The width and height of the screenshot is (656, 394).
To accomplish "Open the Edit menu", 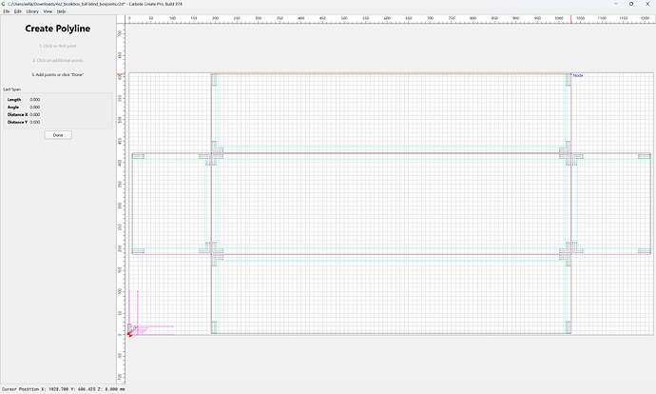I will pyautogui.click(x=17, y=11).
